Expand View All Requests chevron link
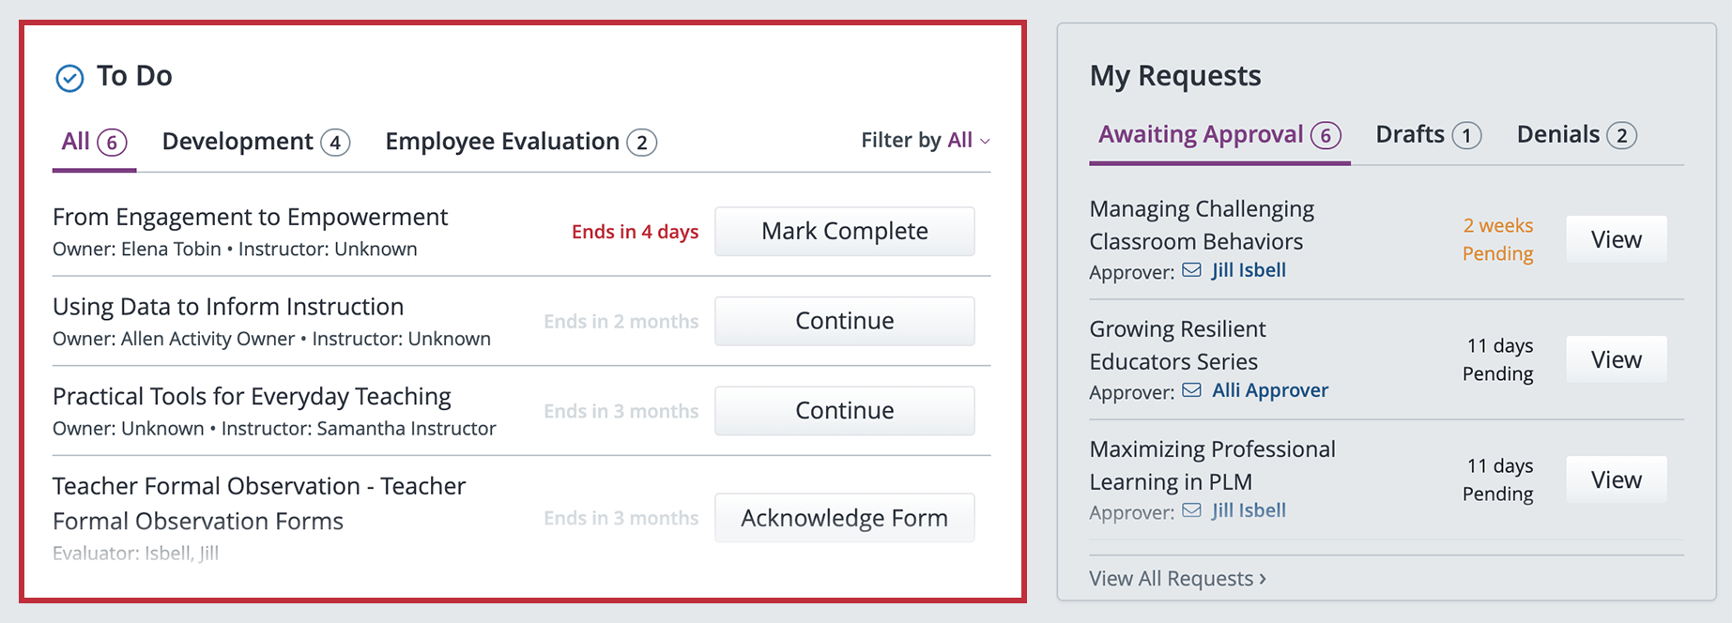The width and height of the screenshot is (1732, 623). pyautogui.click(x=1177, y=578)
